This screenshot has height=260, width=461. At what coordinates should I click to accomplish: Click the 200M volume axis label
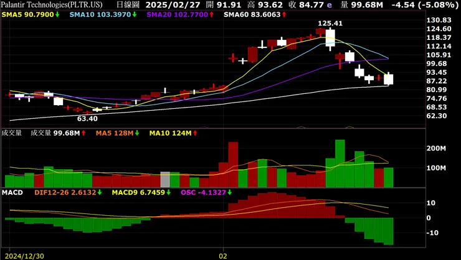pyautogui.click(x=436, y=149)
